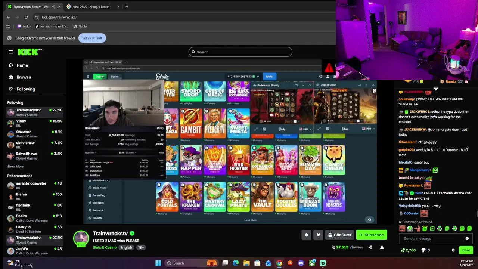Open JoeWo recommended channel

tap(34, 250)
